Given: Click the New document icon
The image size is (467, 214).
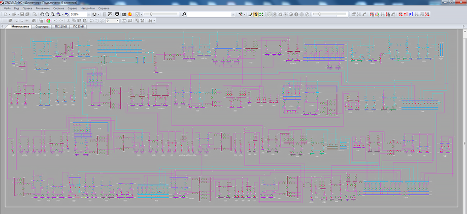Looking at the screenshot, I should coord(6,14).
